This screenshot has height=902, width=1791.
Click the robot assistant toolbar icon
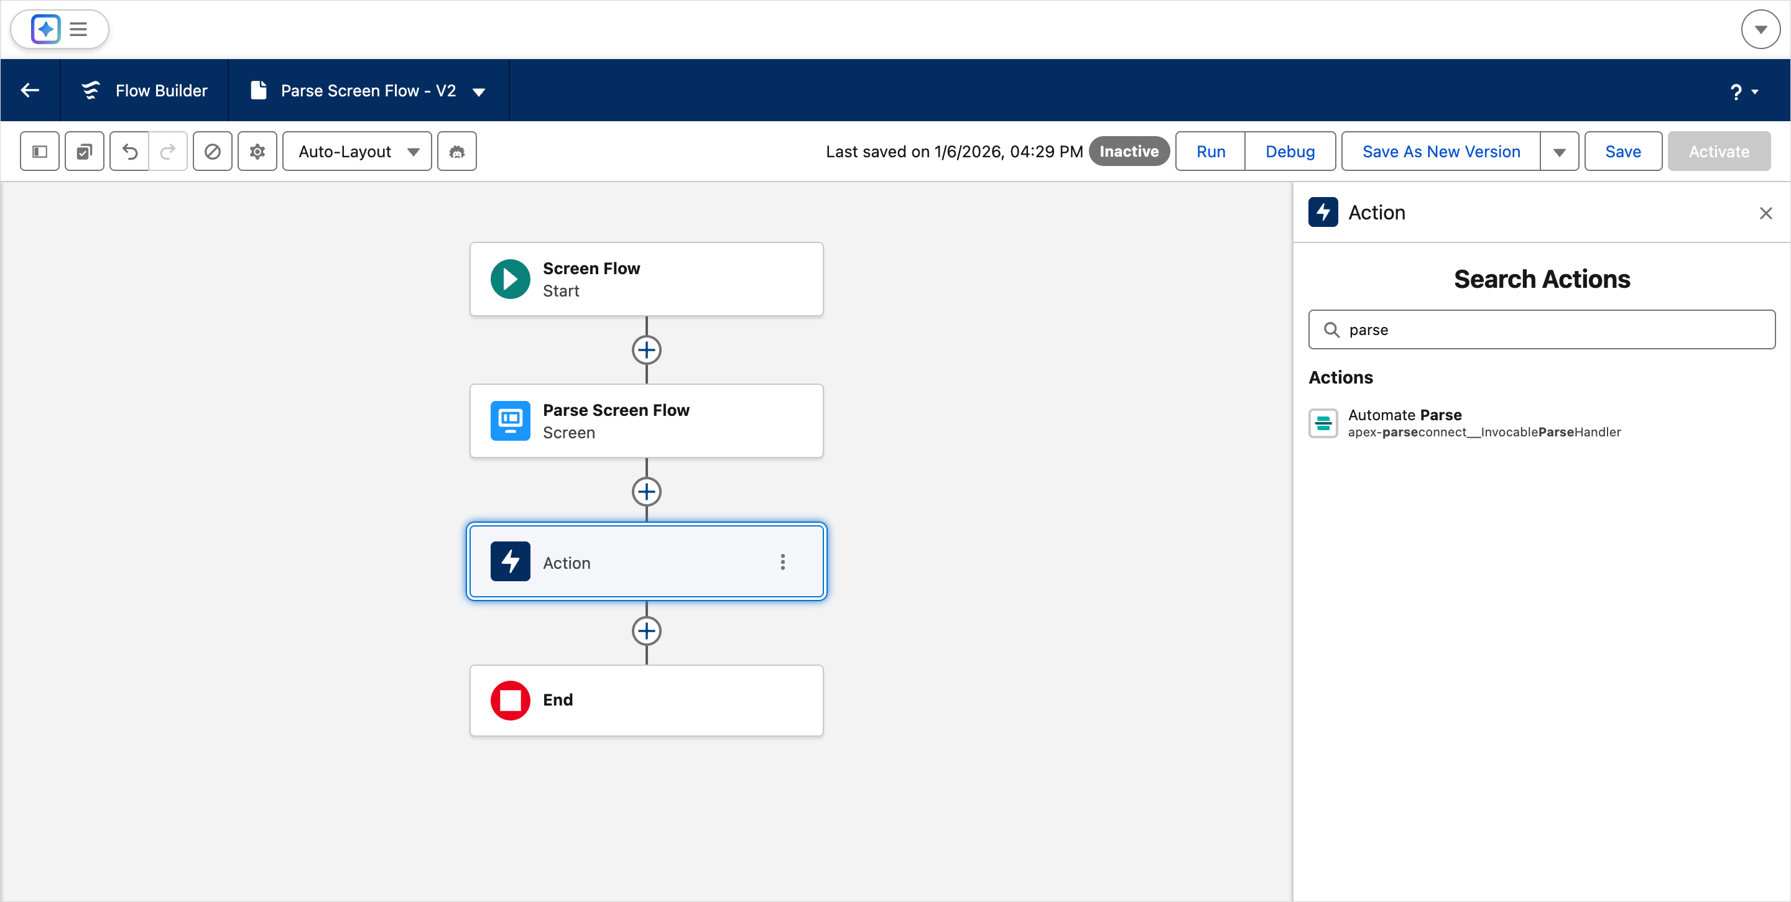coord(457,152)
